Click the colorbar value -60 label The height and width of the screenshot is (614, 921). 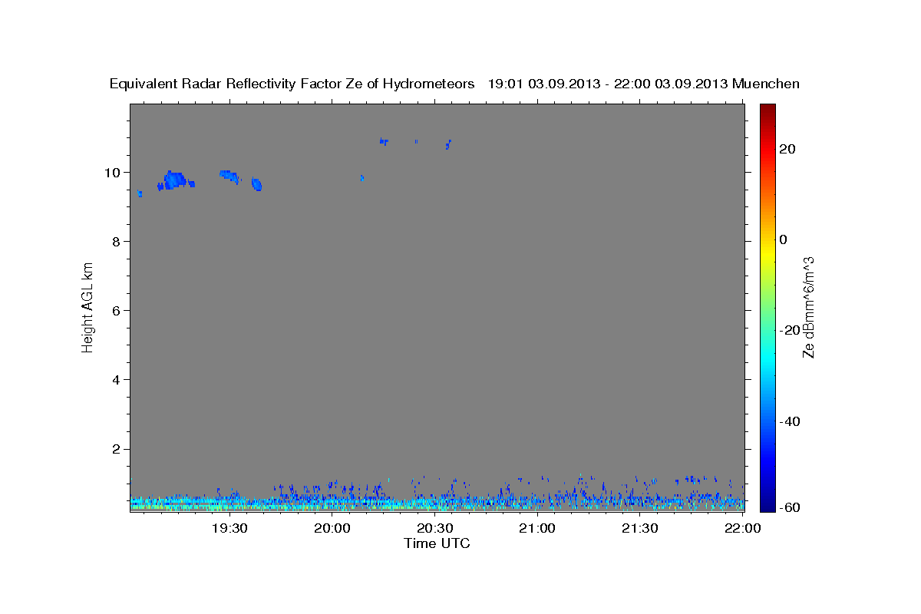(789, 507)
